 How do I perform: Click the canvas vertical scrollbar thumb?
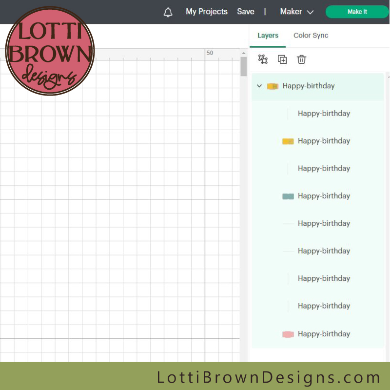pos(243,66)
